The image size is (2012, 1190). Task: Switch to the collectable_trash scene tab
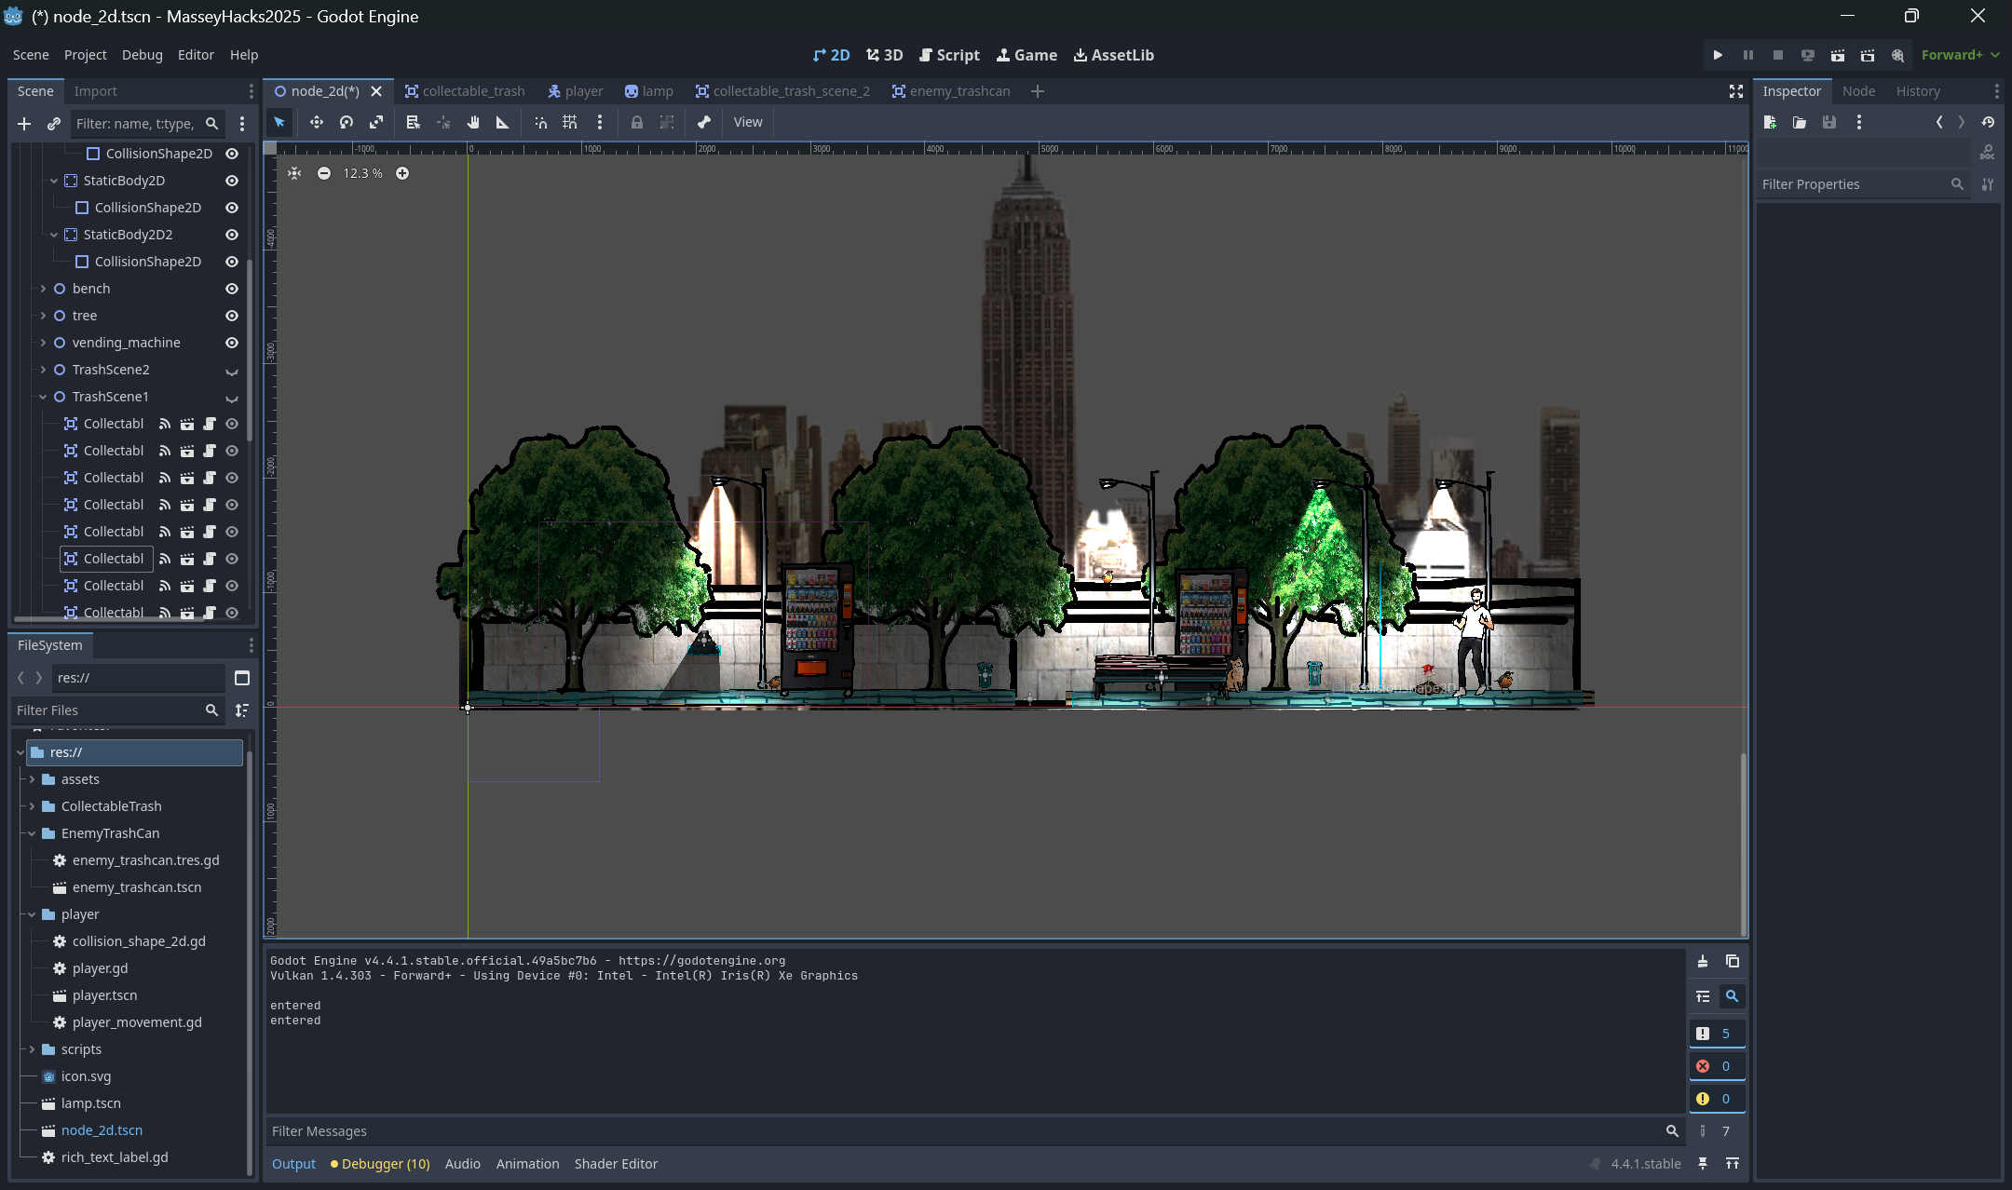pyautogui.click(x=465, y=91)
